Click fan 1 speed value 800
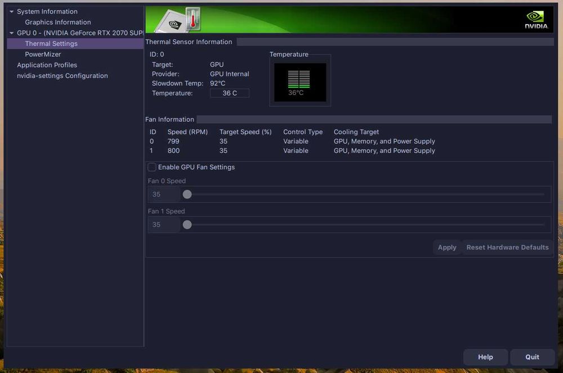Screen dimensions: 563x373 tap(173, 151)
